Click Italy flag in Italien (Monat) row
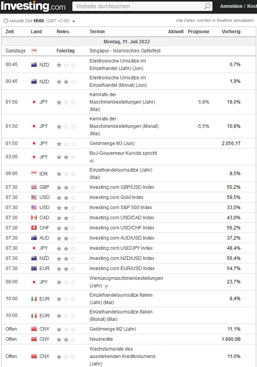The image size is (257, 367). pyautogui.click(x=34, y=316)
